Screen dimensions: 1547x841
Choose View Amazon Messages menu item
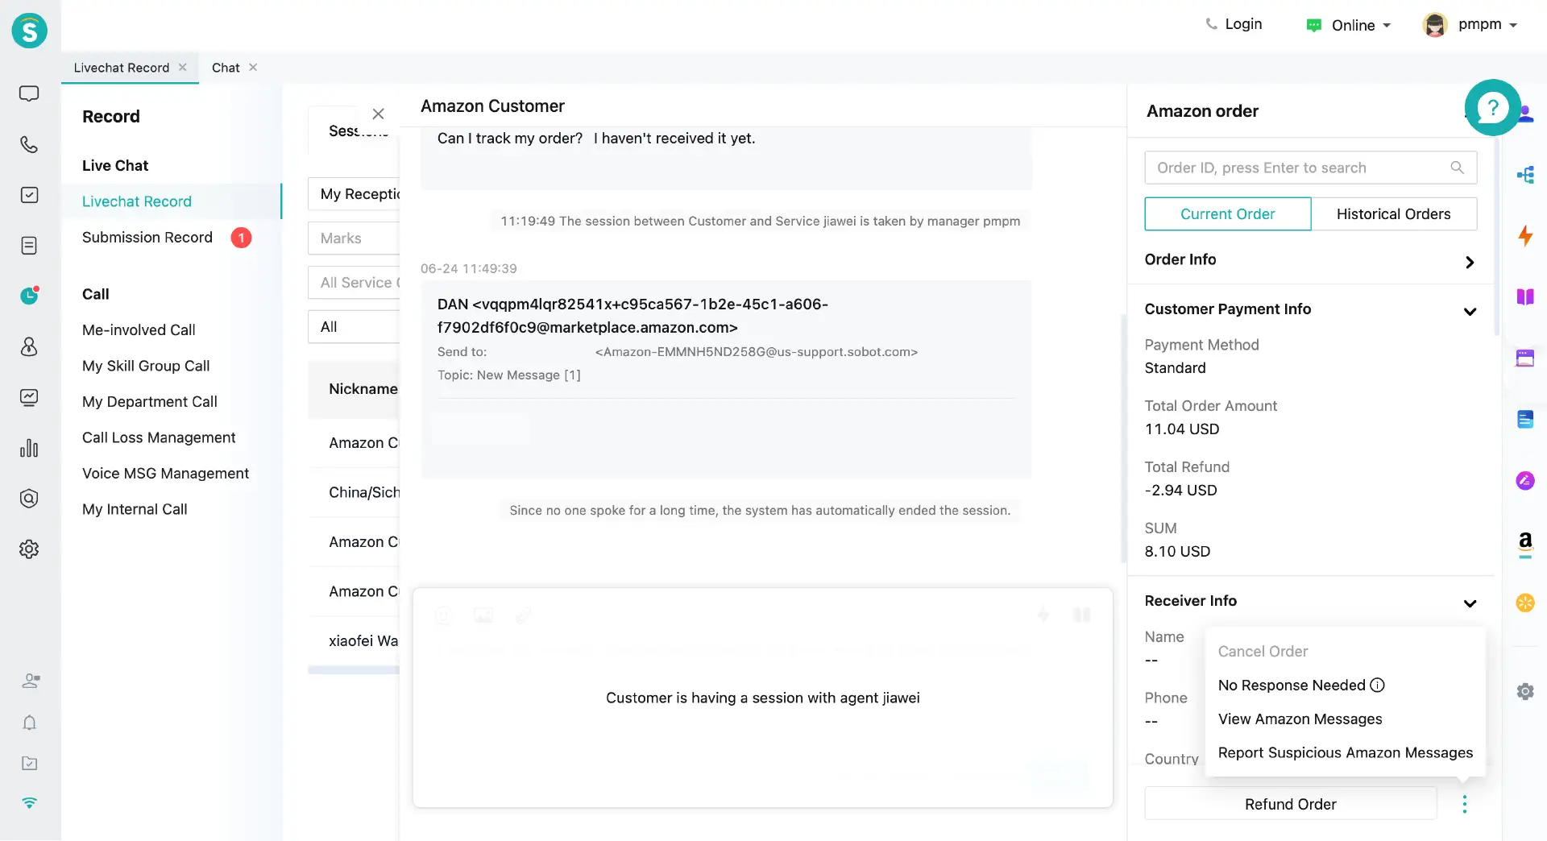(1300, 719)
